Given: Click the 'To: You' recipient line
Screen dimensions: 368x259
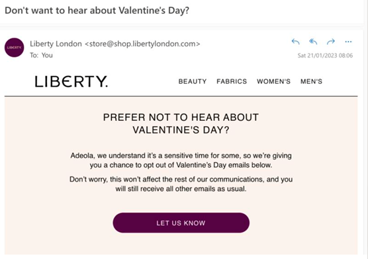Looking at the screenshot, I should 41,55.
